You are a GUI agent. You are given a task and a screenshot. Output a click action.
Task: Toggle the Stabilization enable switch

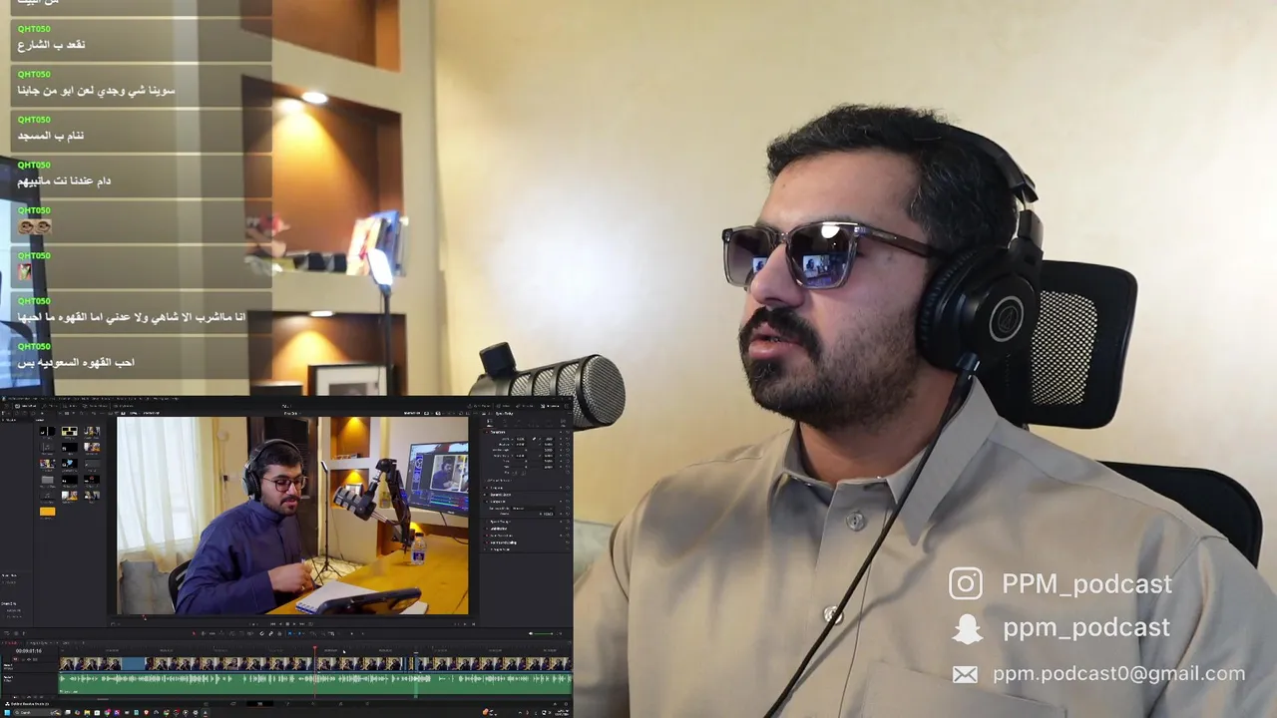[486, 529]
